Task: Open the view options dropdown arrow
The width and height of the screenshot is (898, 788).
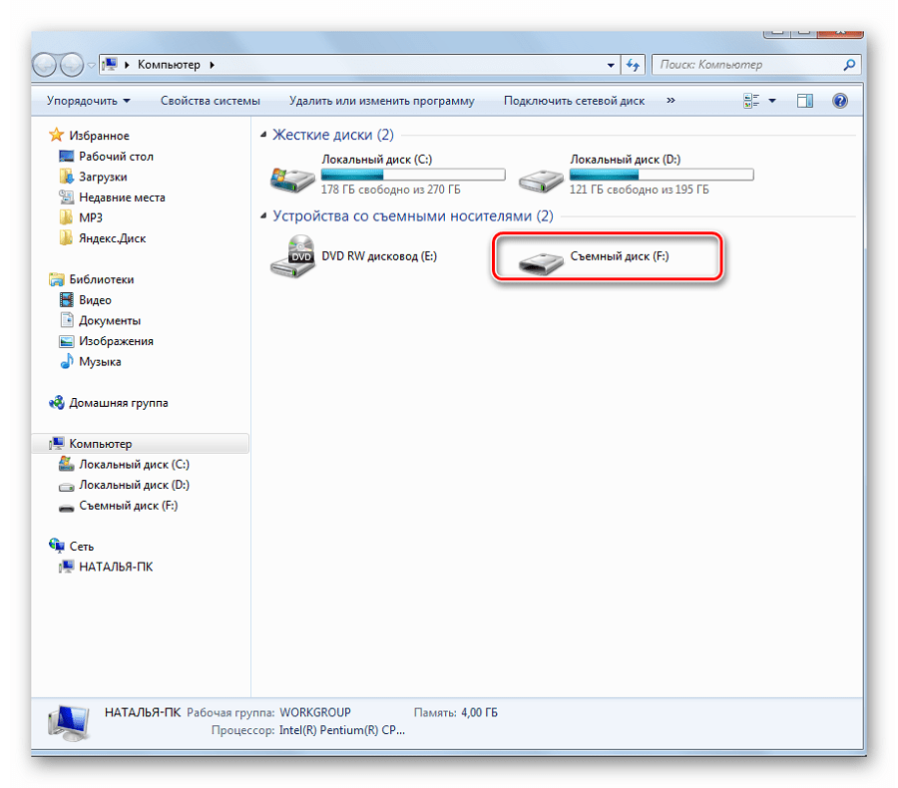Action: (772, 101)
